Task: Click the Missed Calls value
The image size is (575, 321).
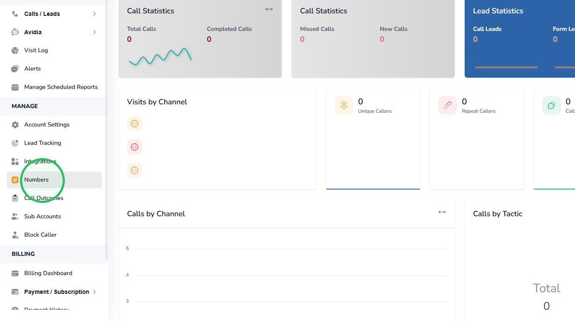Action: click(x=302, y=39)
